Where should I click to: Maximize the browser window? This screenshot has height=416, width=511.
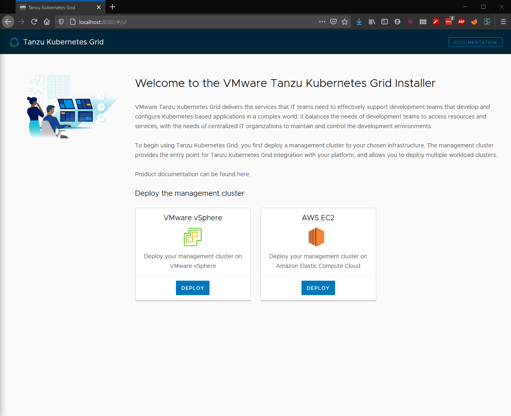(483, 7)
